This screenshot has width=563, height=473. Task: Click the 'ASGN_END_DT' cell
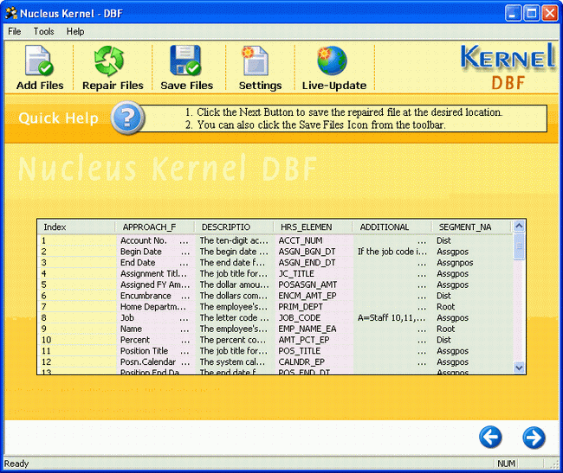point(314,263)
